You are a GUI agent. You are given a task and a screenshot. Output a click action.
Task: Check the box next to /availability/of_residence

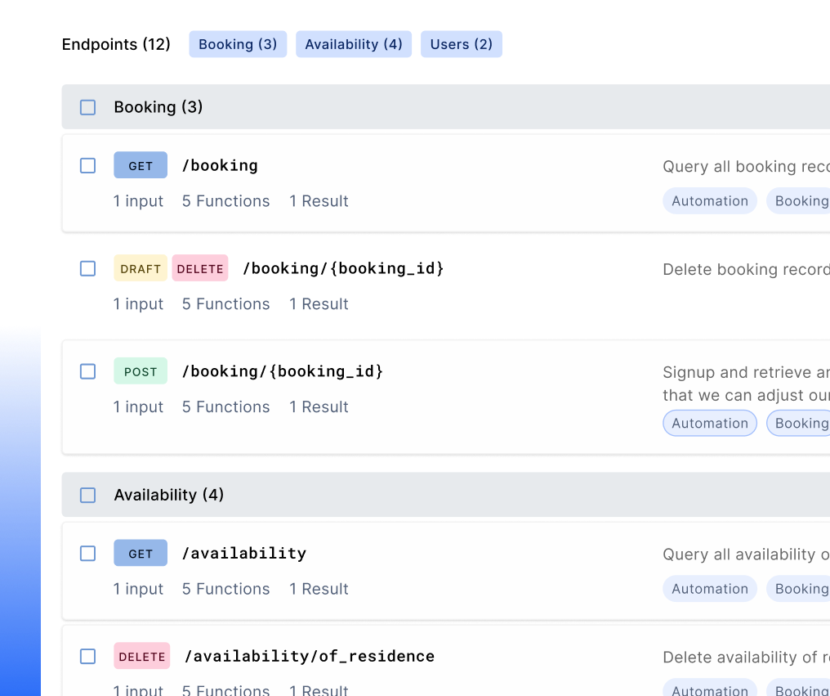(x=87, y=656)
